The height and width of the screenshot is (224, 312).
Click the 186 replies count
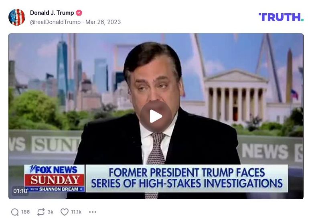[x=26, y=212]
